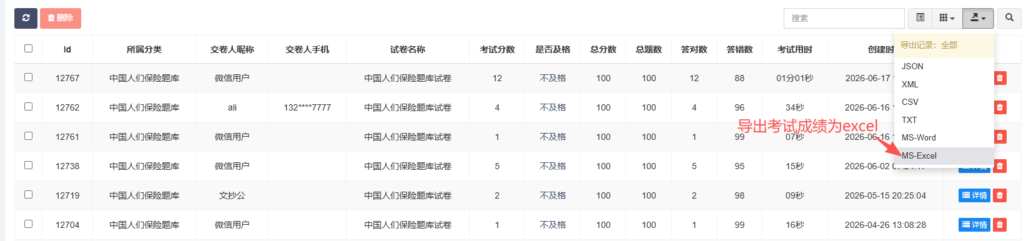Screen dimensions: 1026x241
Task: Click the Id cell 12719
Action: click(x=67, y=195)
